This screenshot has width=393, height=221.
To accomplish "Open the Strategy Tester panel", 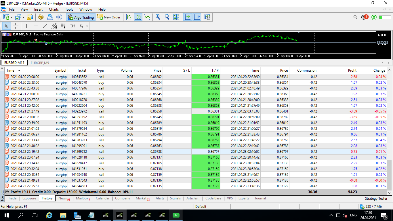I will 376,199.
